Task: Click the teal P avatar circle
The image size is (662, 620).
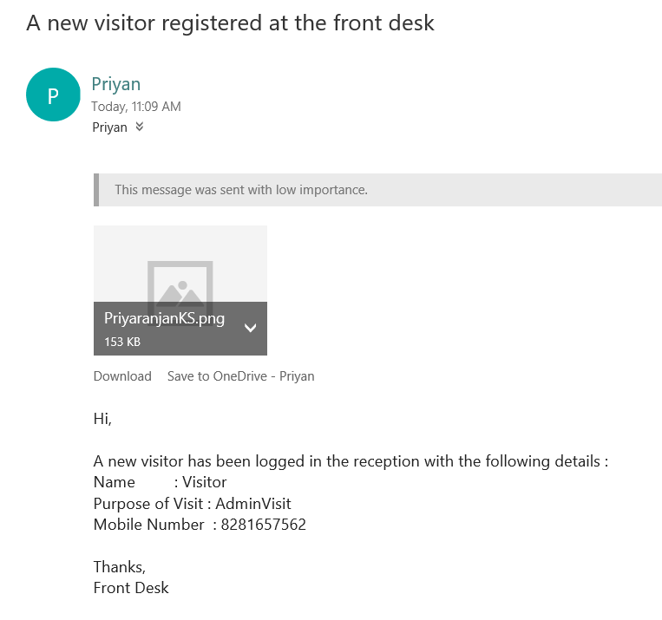Action: (53, 95)
